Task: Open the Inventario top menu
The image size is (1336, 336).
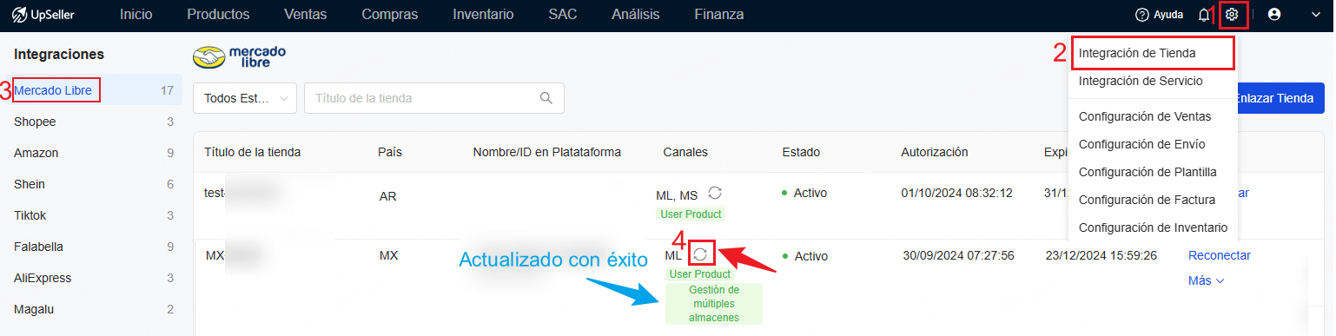Action: [483, 15]
